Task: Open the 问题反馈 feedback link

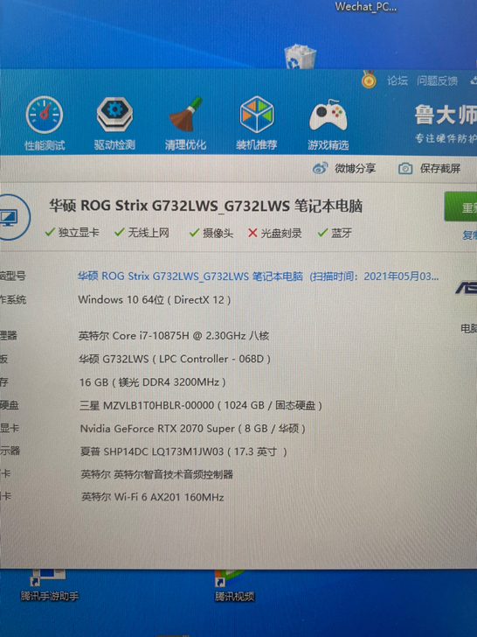Action: point(437,80)
